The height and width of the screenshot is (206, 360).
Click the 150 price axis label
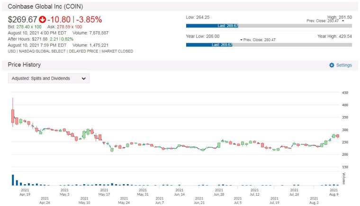345,167
